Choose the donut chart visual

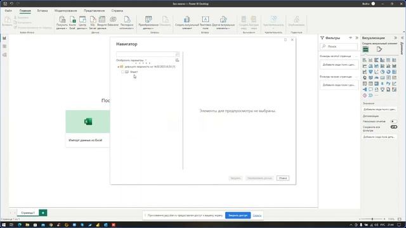point(388,72)
